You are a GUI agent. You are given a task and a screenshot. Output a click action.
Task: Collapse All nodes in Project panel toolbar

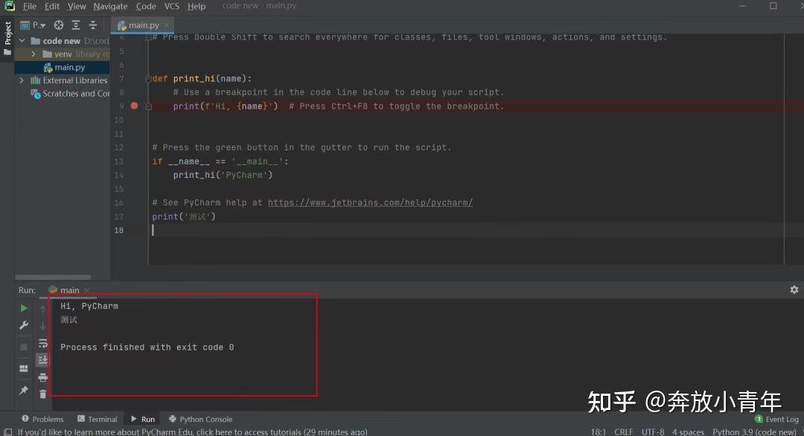[92, 25]
